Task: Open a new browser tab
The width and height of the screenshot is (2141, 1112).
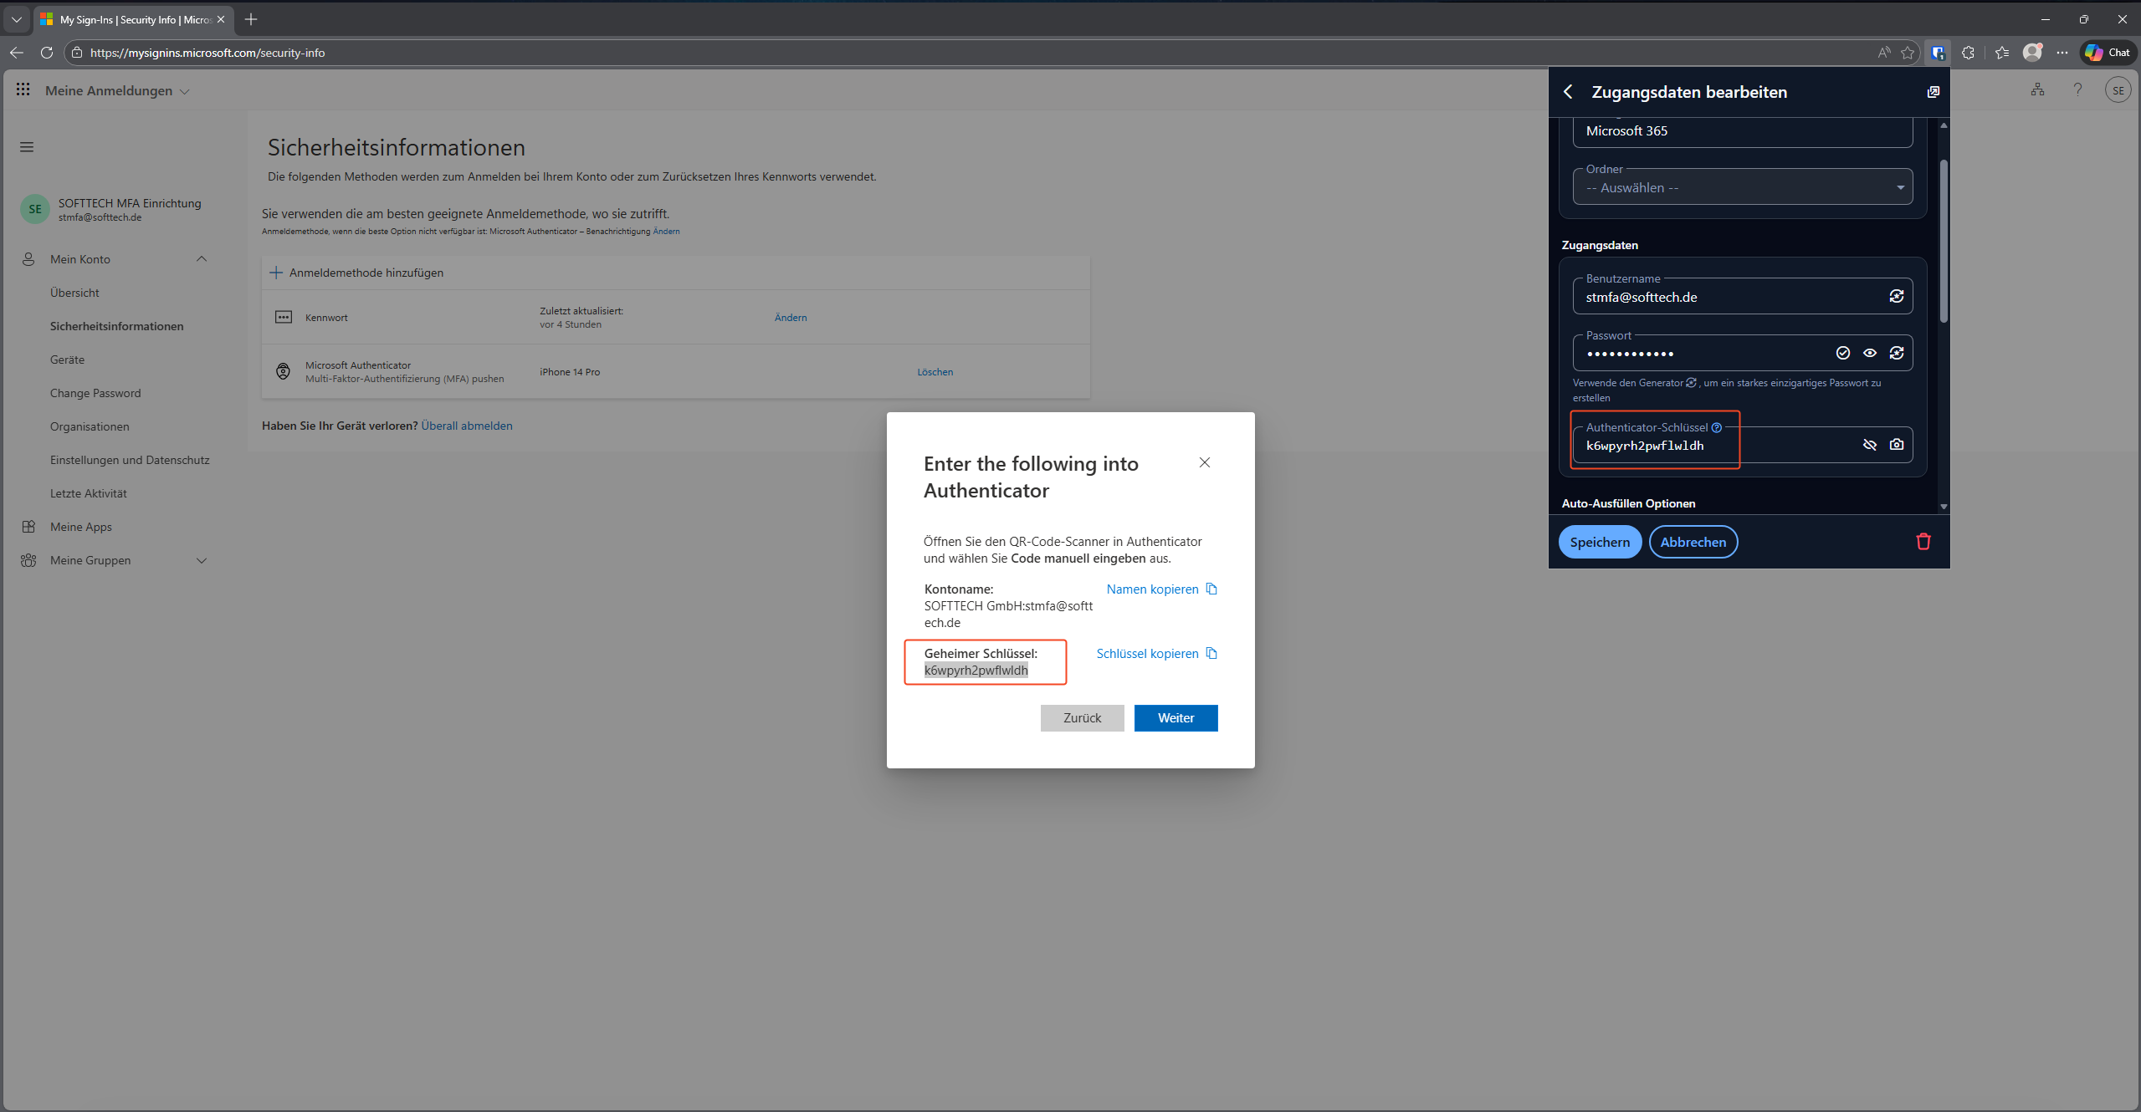Action: [x=251, y=19]
